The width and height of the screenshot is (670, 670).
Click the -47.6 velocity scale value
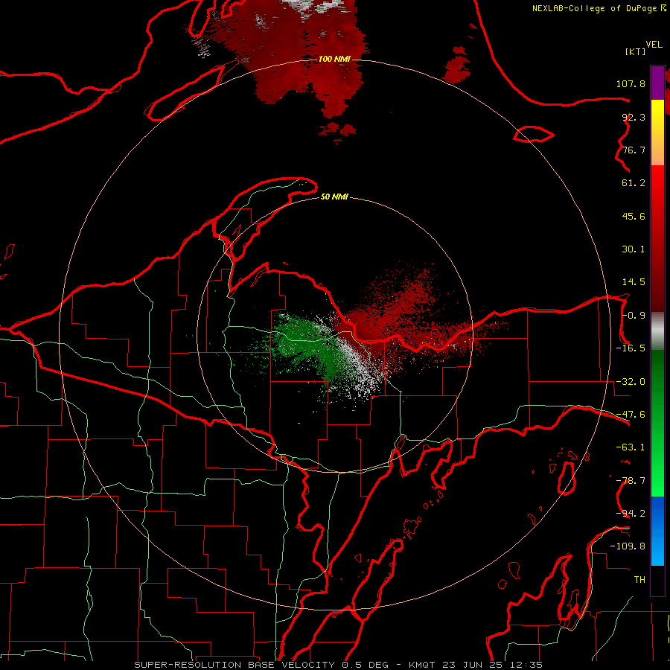[631, 415]
